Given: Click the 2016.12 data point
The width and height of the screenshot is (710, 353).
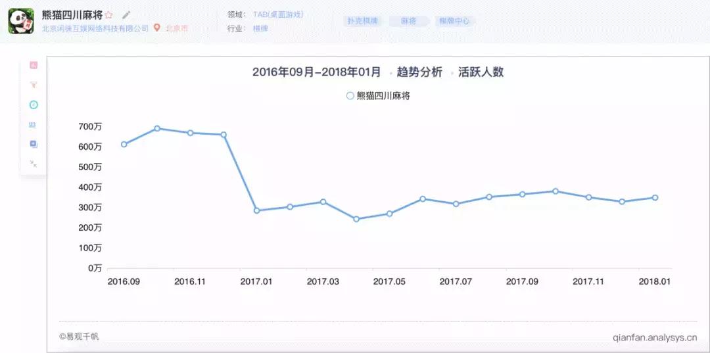Looking at the screenshot, I should (224, 135).
